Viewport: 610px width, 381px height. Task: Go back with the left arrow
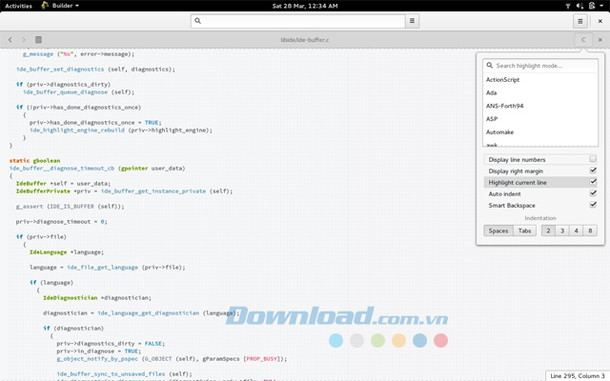(x=10, y=40)
